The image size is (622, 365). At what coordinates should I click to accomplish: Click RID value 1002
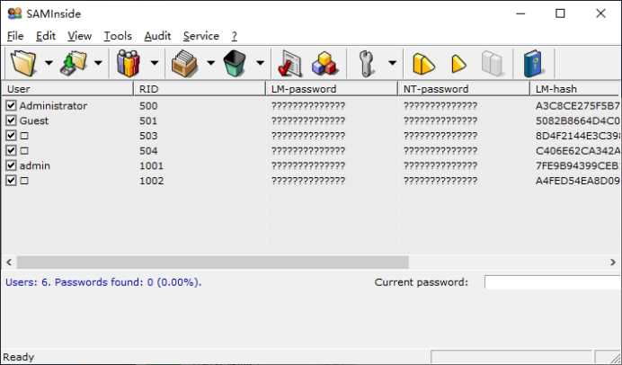tap(151, 181)
